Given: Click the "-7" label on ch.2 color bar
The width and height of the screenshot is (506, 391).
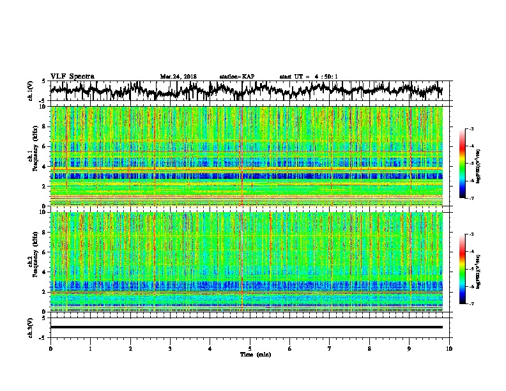Looking at the screenshot, I should click(x=471, y=304).
